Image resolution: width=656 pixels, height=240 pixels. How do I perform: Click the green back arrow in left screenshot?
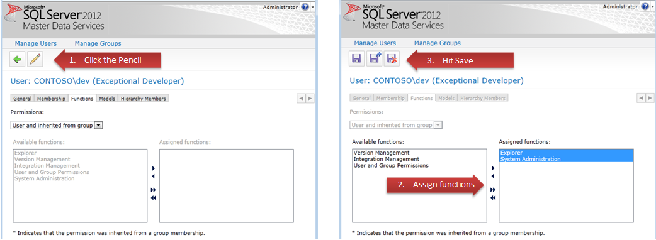coord(18,60)
